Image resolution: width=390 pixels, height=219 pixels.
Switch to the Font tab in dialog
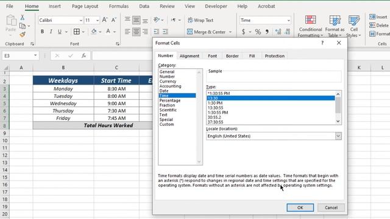point(213,56)
